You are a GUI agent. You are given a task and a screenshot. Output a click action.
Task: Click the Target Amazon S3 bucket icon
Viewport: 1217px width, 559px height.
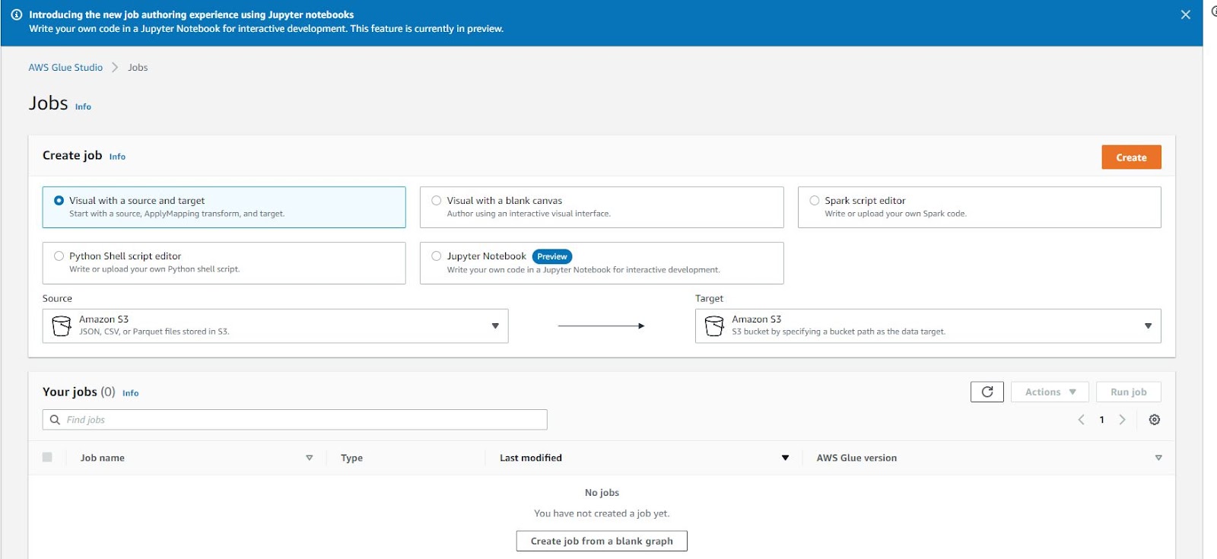pos(714,326)
